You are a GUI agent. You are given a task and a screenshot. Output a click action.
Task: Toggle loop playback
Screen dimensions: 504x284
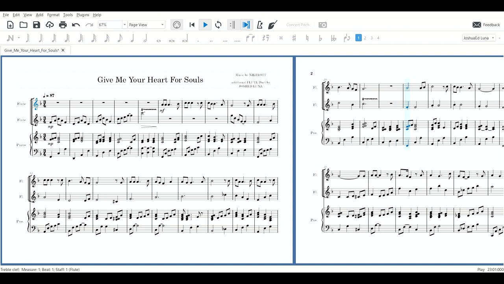click(x=218, y=25)
